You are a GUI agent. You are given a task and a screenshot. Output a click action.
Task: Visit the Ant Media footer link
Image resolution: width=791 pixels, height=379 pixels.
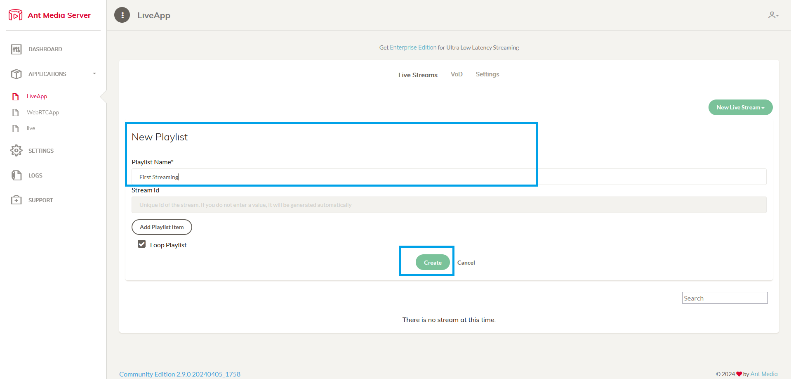[x=764, y=374]
